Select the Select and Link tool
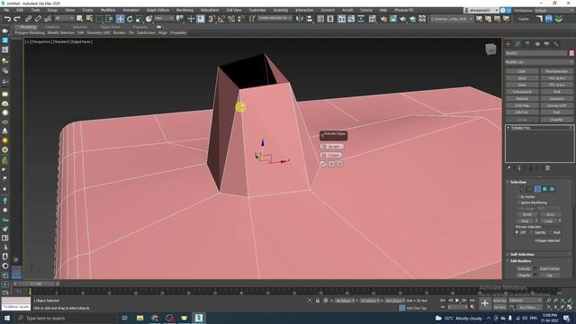This screenshot has width=576, height=324. [28, 19]
